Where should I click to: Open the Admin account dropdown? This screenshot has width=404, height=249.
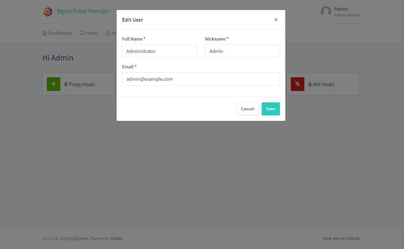340,12
